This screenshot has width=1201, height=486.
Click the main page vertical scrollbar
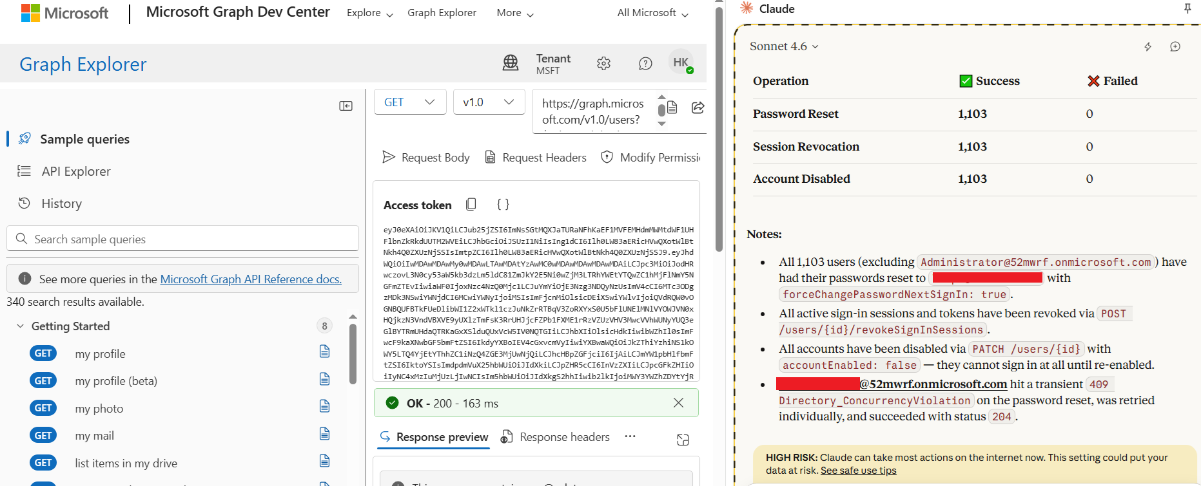719,129
